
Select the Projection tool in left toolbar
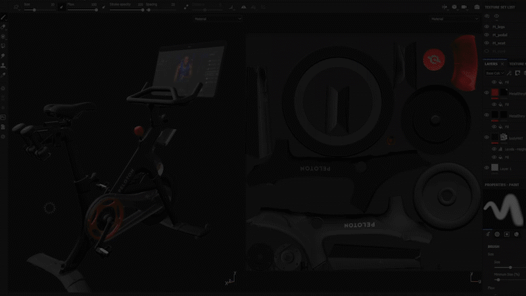[3, 36]
